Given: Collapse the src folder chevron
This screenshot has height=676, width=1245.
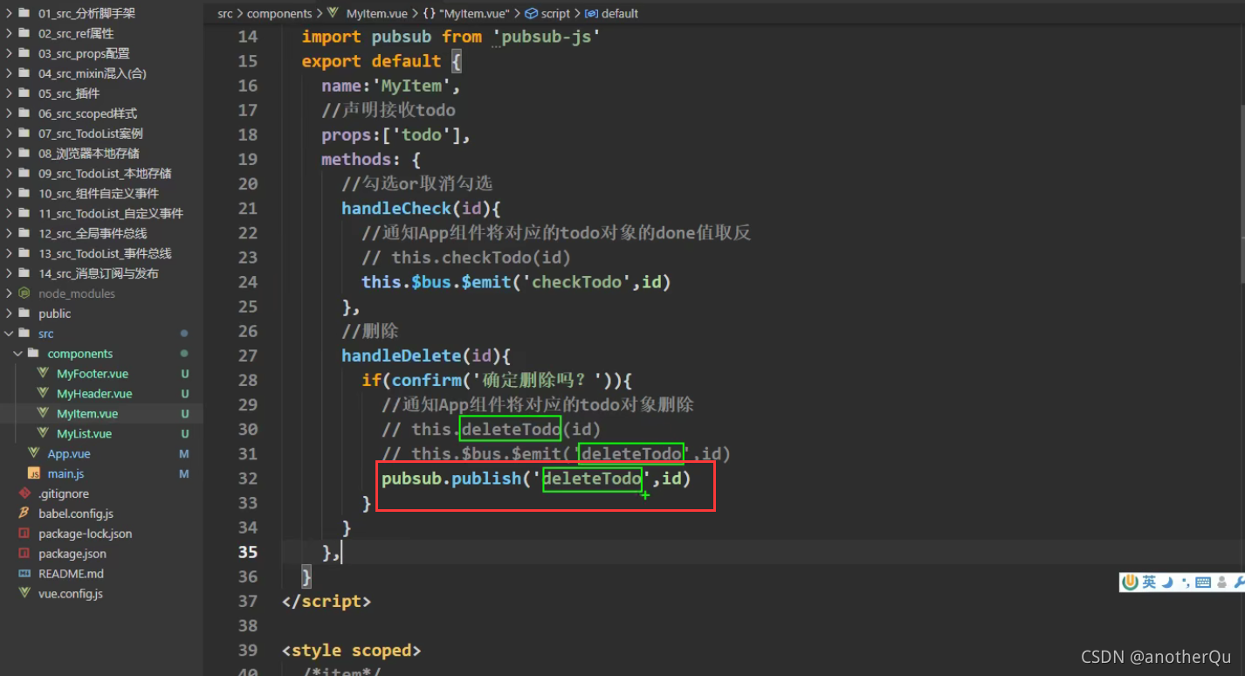Looking at the screenshot, I should (9, 334).
